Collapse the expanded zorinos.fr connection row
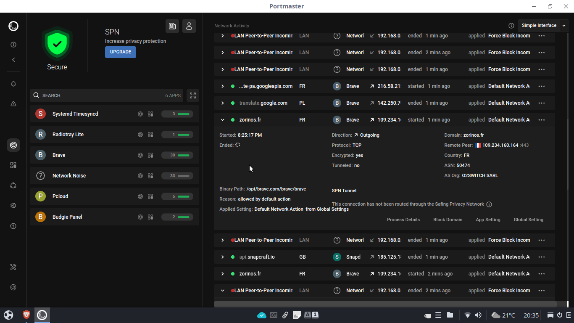The width and height of the screenshot is (574, 323). (222, 120)
